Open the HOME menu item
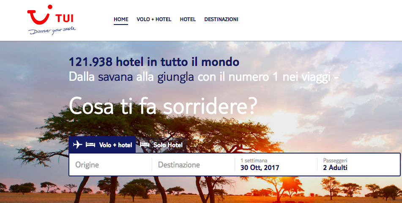Screen dimensions: 402x203 click(121, 19)
